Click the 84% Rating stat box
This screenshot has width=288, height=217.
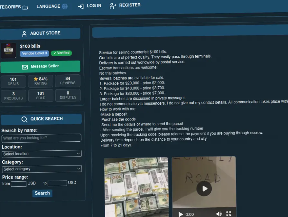[x=41, y=81]
